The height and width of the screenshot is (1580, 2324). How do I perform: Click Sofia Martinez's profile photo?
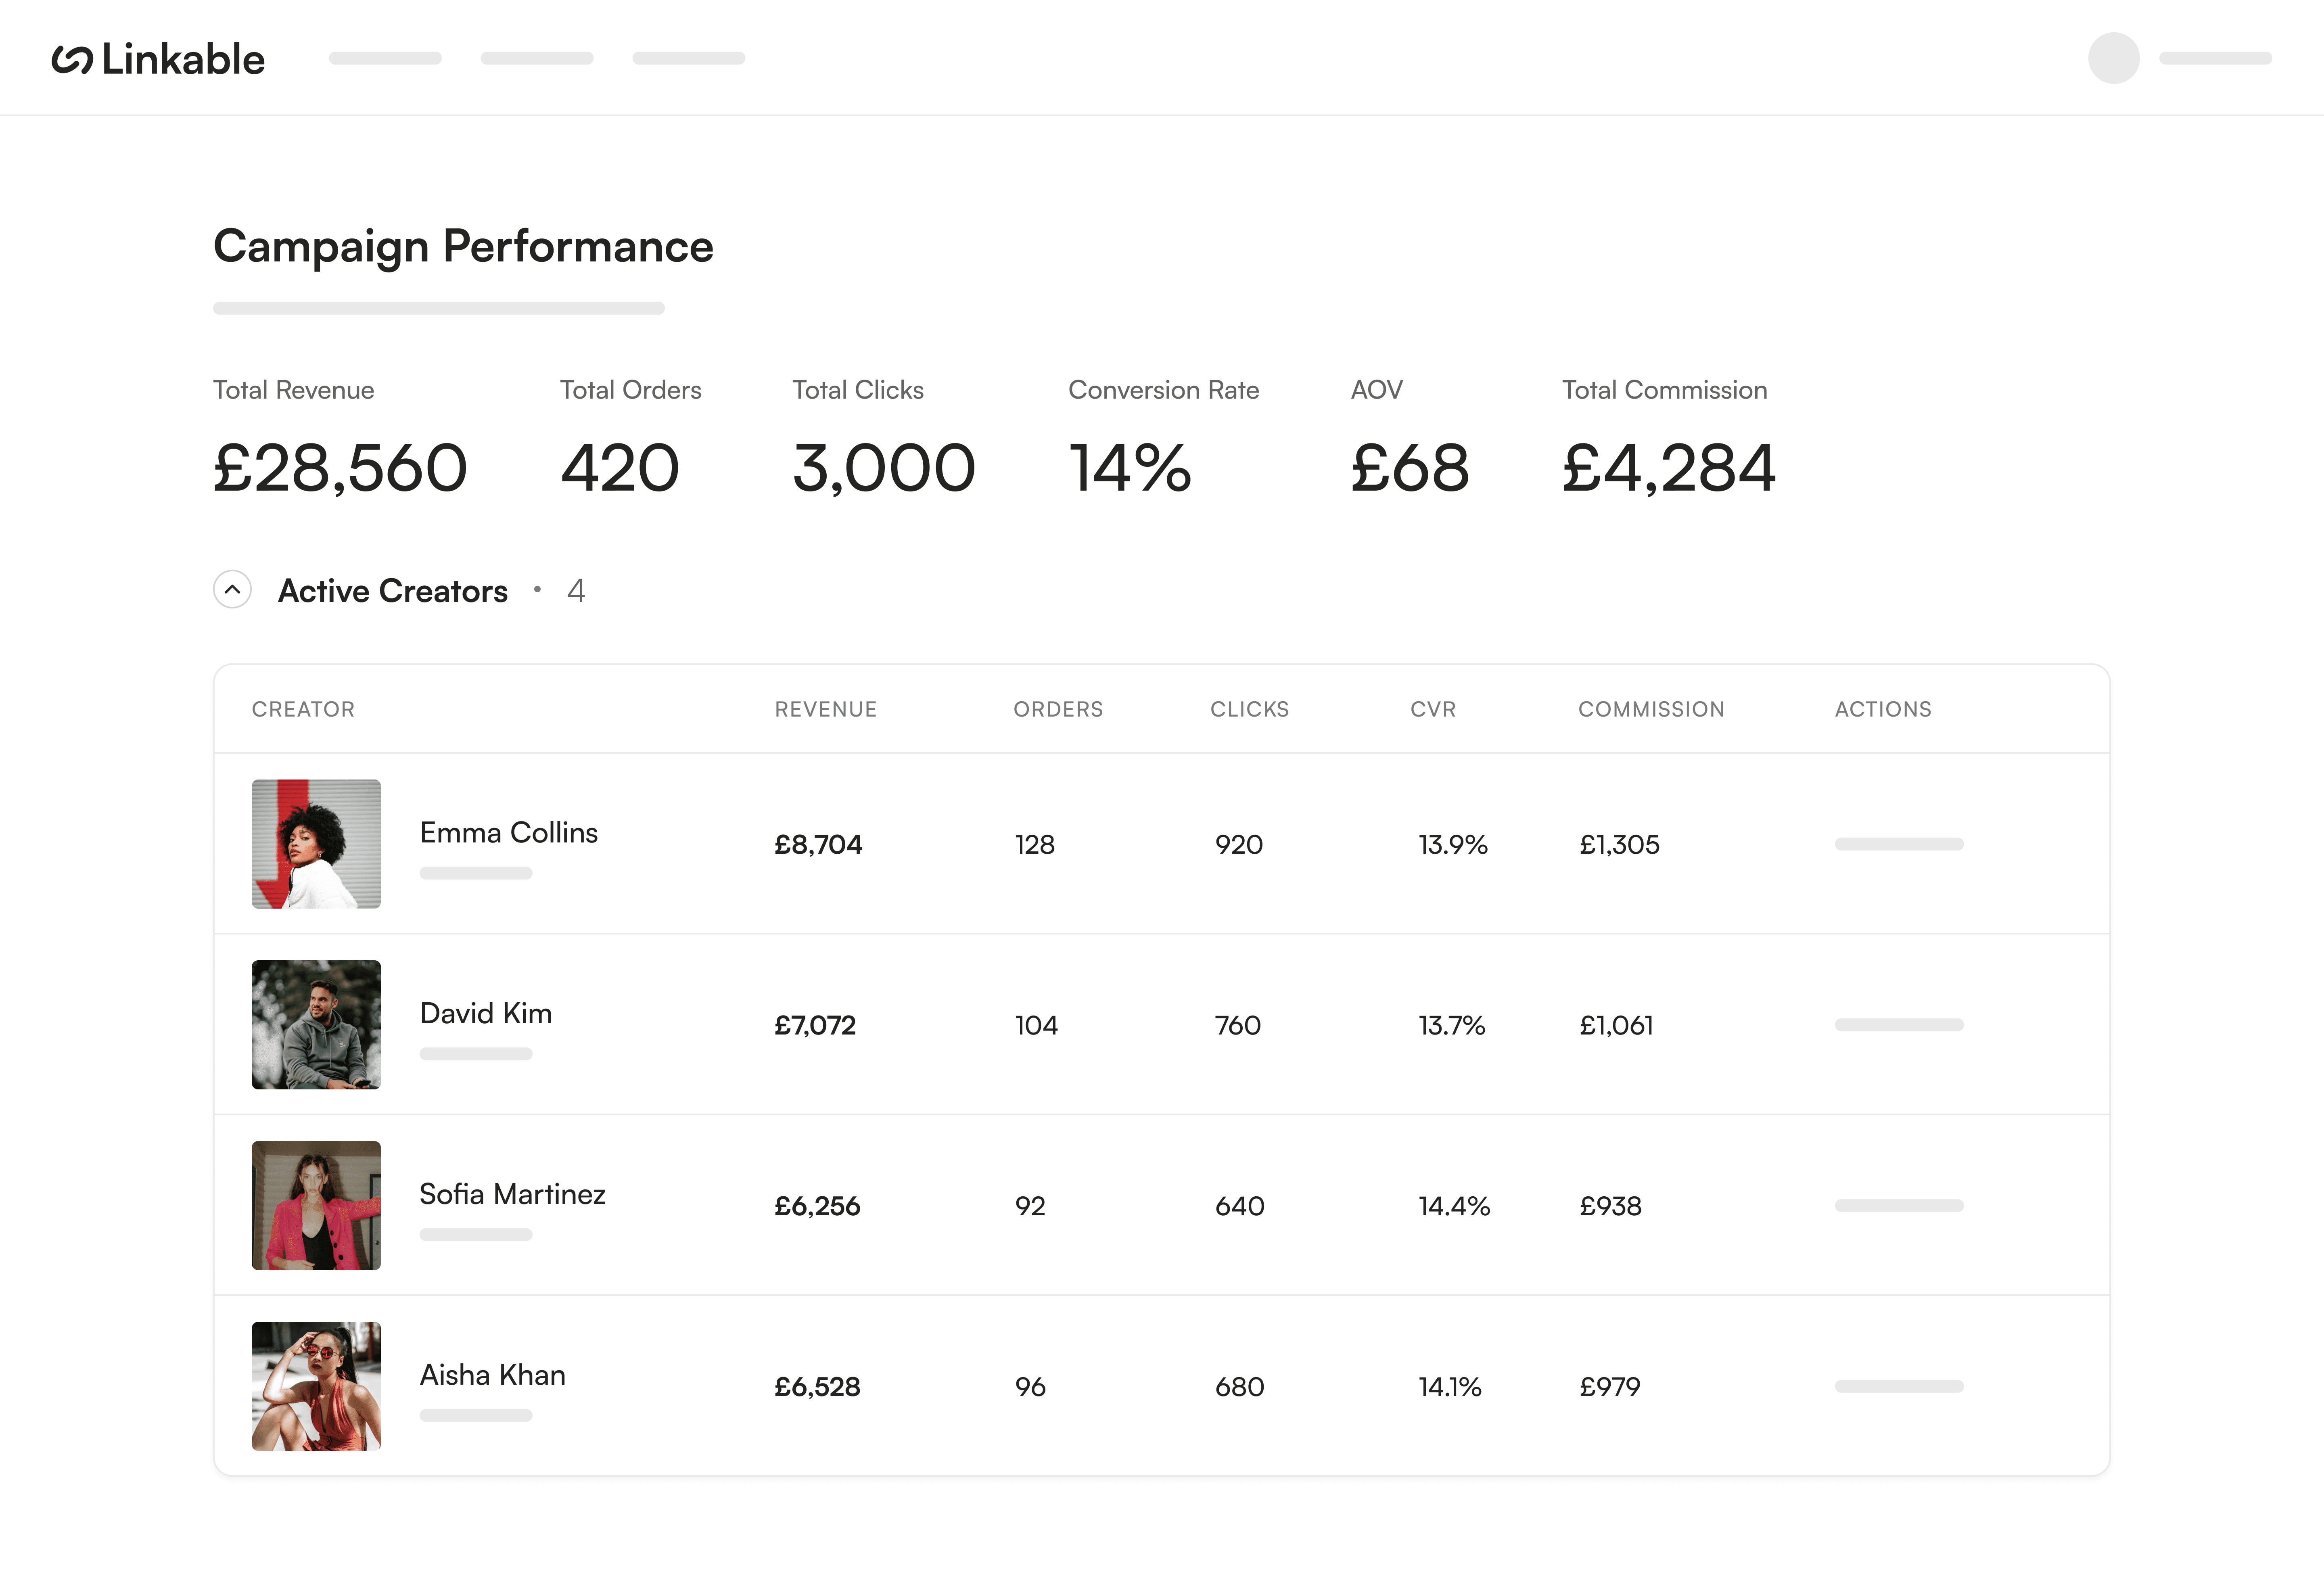[x=316, y=1205]
